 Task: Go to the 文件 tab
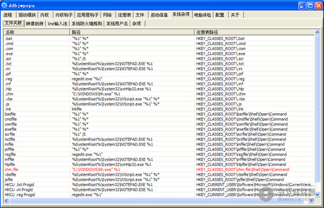coord(140,15)
